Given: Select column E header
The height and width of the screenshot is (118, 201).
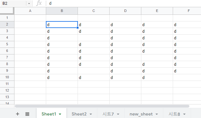Looking at the screenshot, I should [157, 11].
